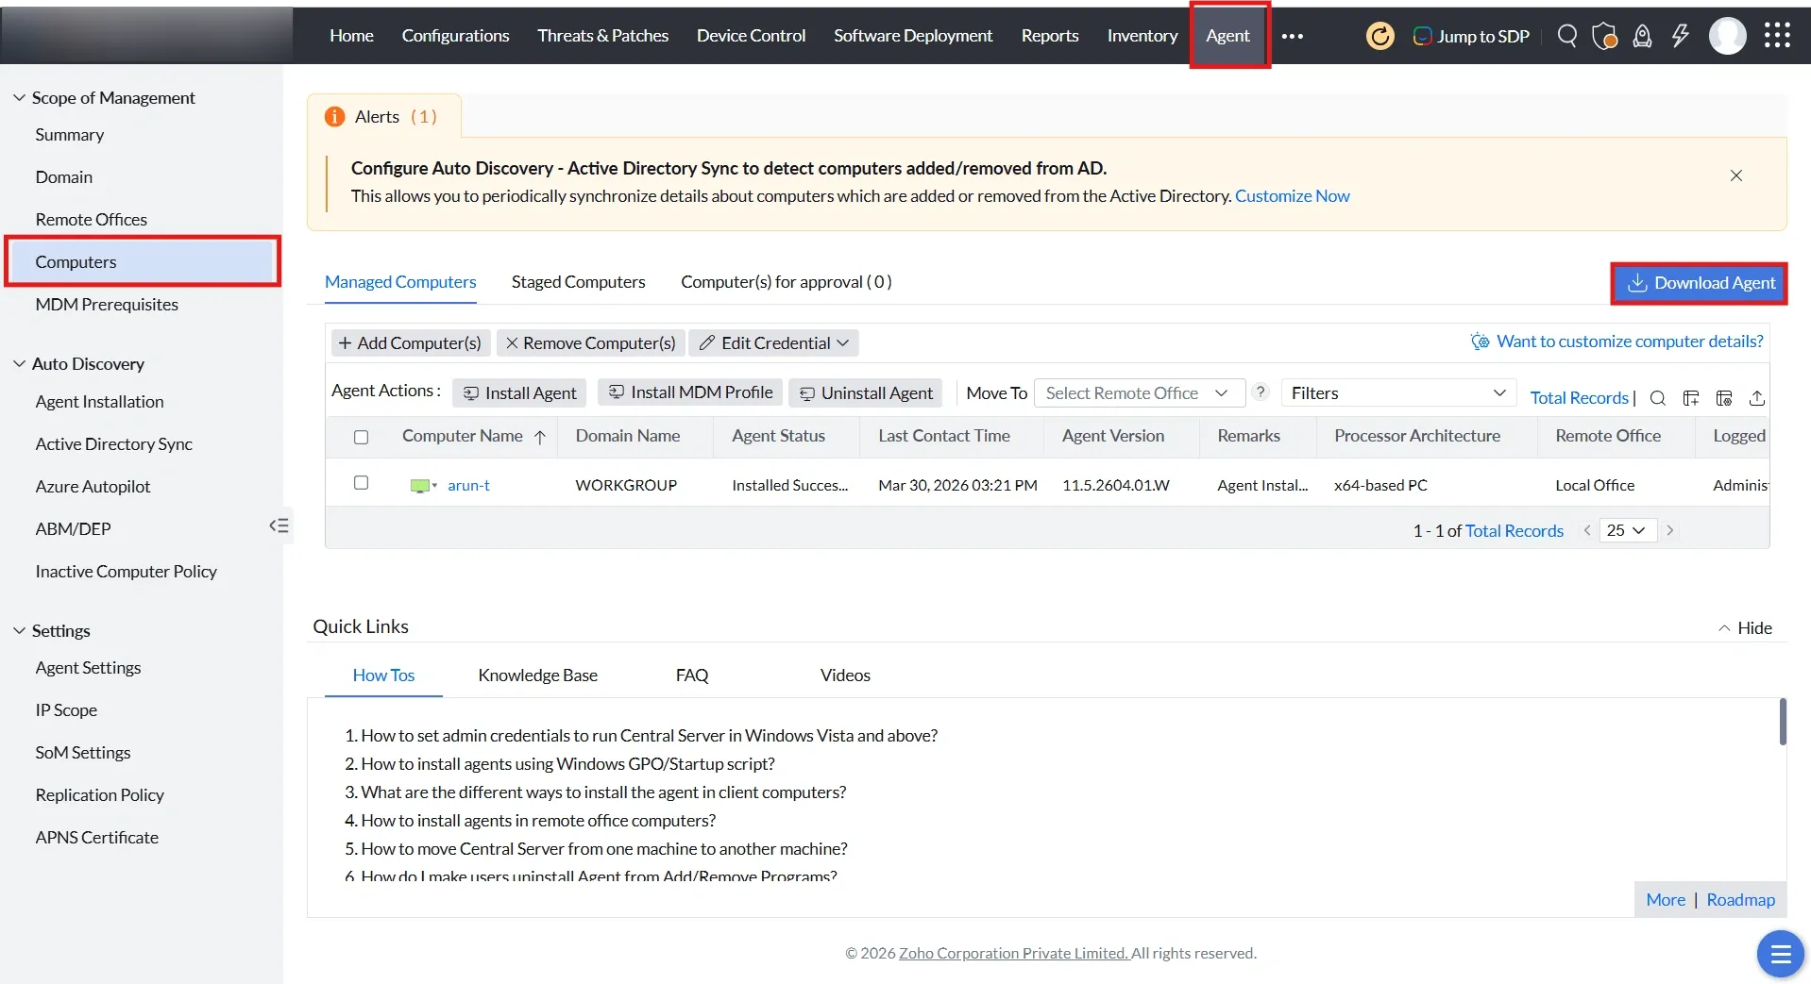1811x984 pixels.
Task: Click Install MDM Profile
Action: (690, 392)
